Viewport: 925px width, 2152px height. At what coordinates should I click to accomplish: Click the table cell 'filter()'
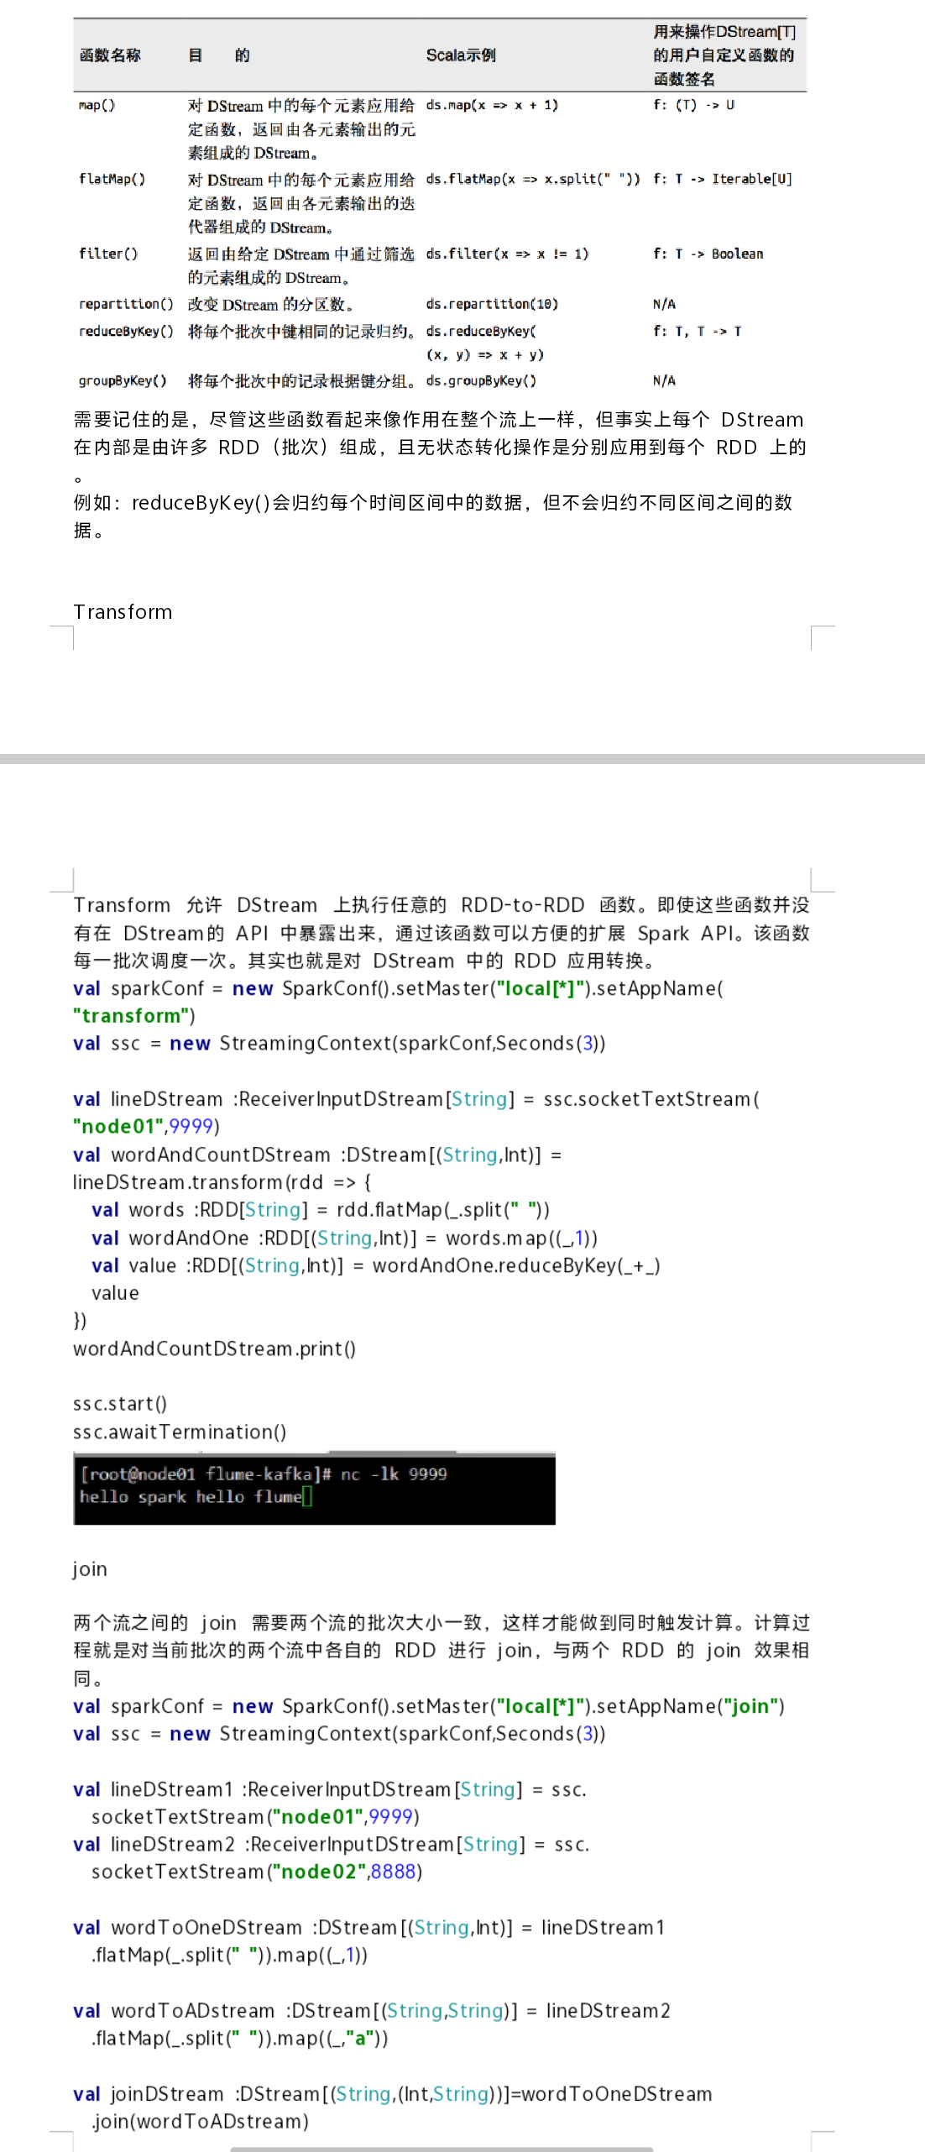click(108, 254)
